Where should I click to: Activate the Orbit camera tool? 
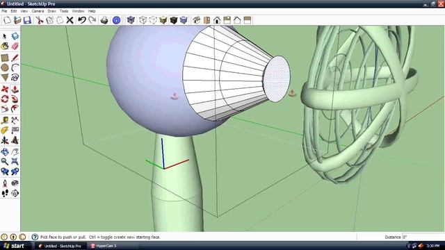pyautogui.click(x=5, y=152)
